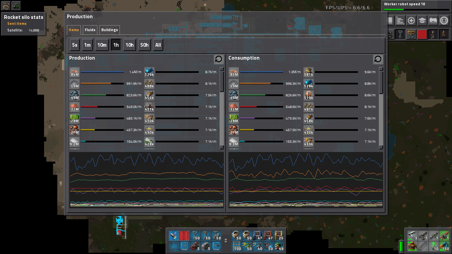Click the refresh button in Production panel
452x254 pixels.
(x=219, y=59)
